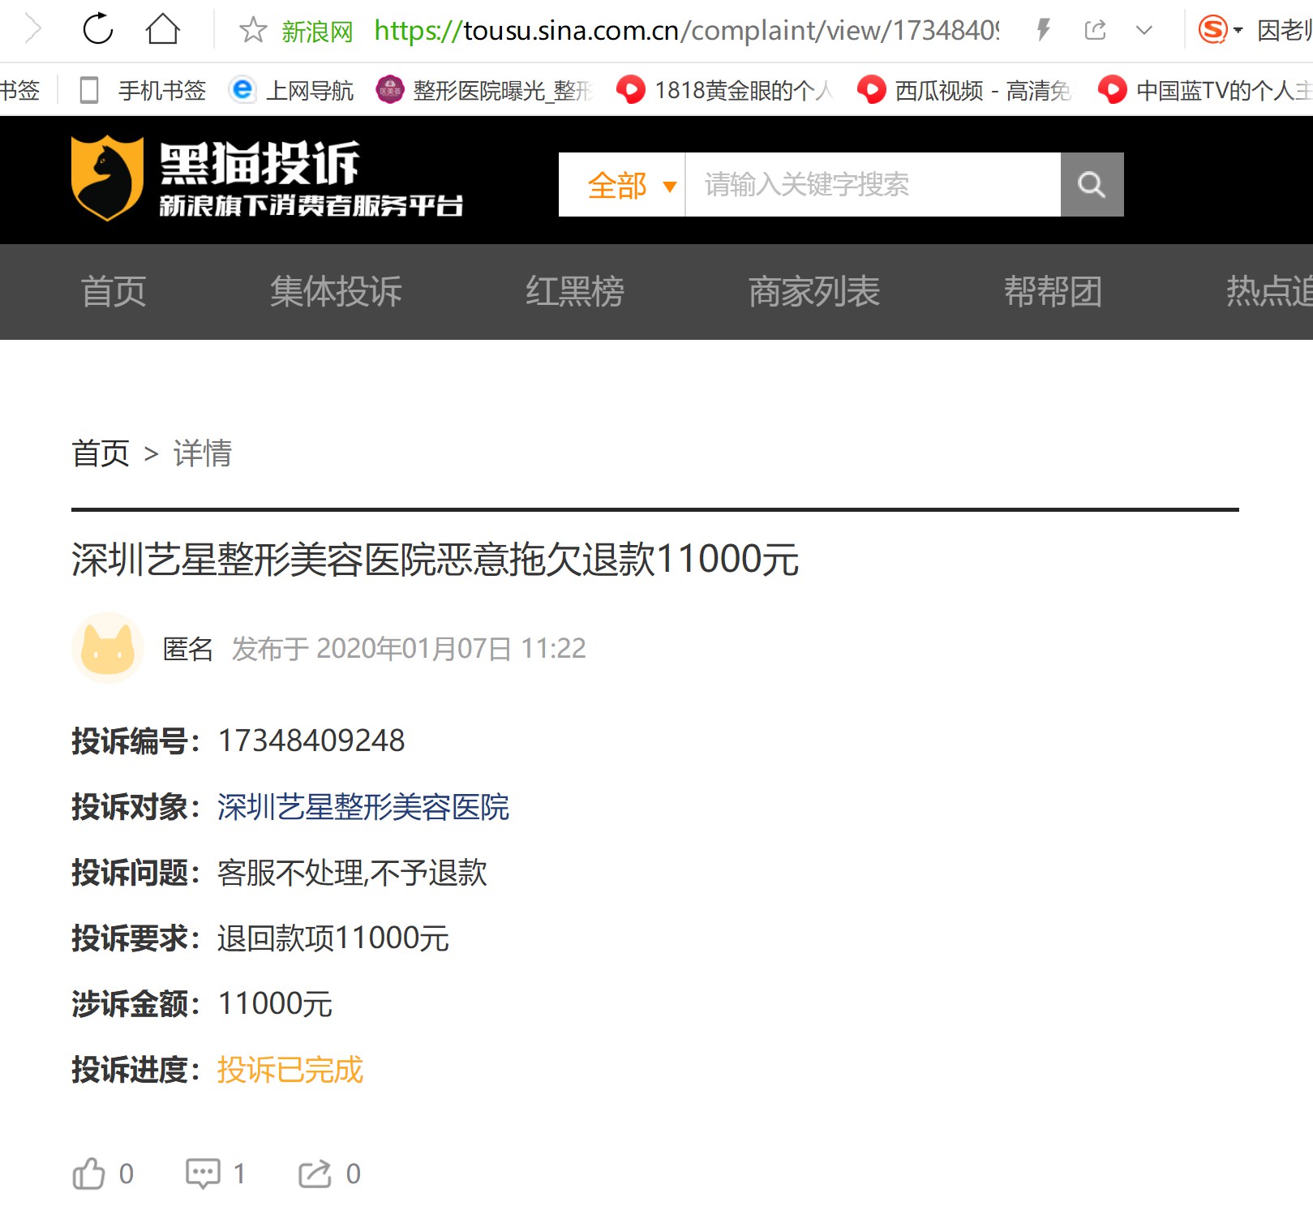Open 商家列表 nav tab
Screen dimensions: 1313x1232
click(x=814, y=292)
